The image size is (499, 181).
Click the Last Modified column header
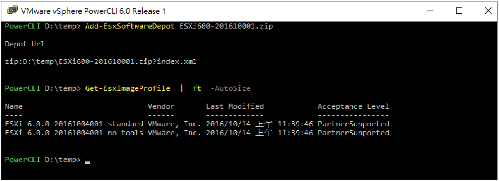click(x=235, y=106)
